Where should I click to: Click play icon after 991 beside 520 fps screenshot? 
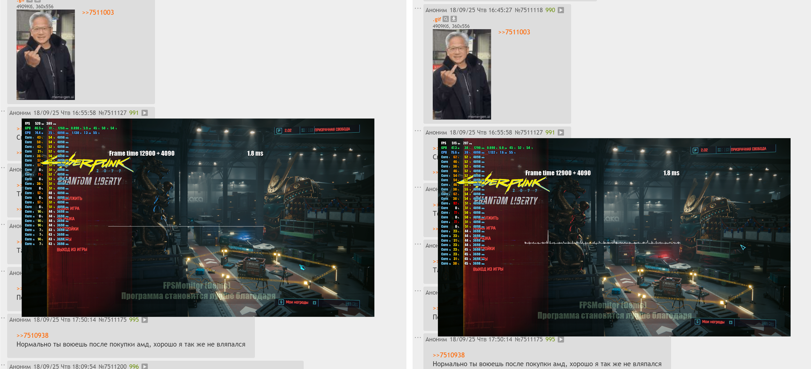tap(145, 113)
